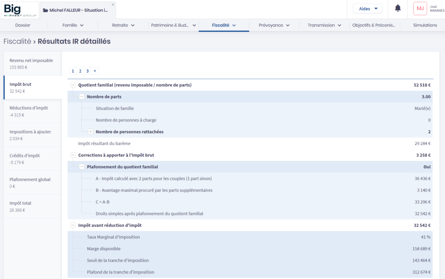Click the MJ user avatar

(x=420, y=8)
